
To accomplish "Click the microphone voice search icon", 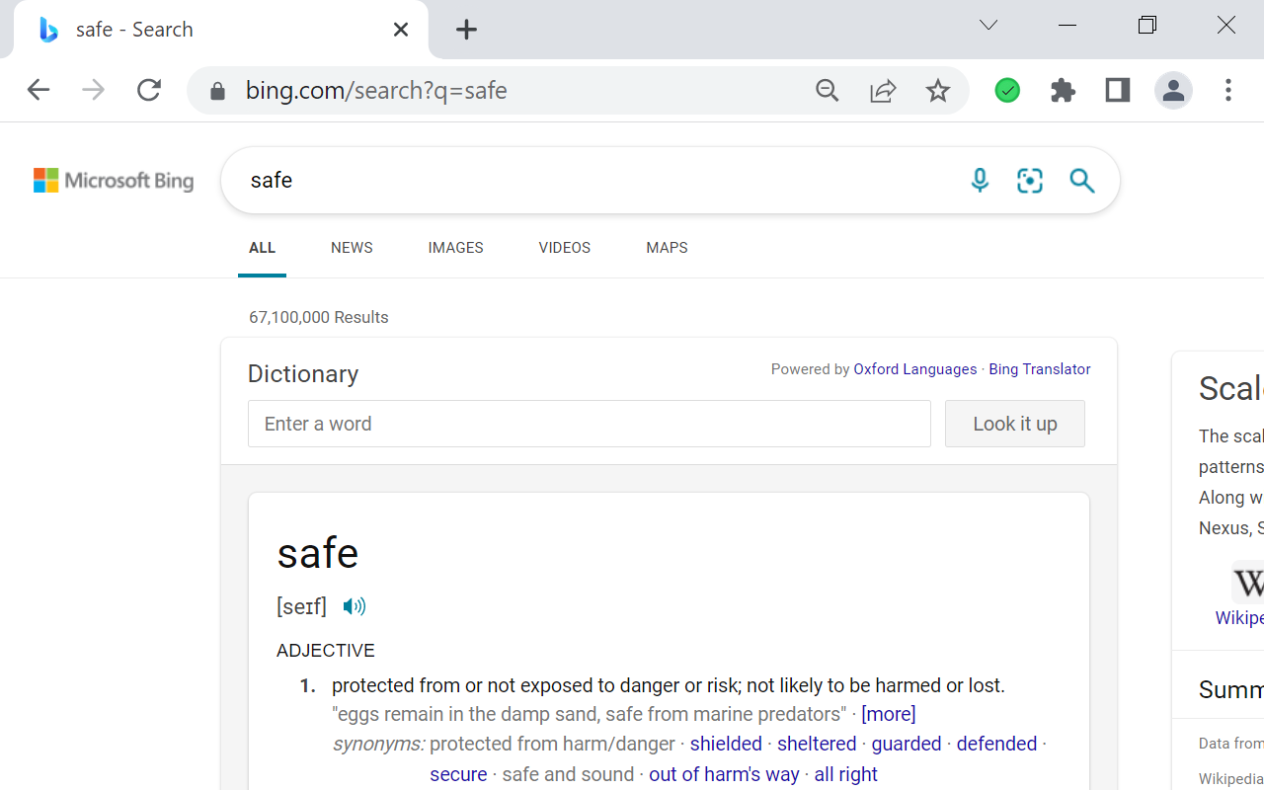I will pos(980,181).
